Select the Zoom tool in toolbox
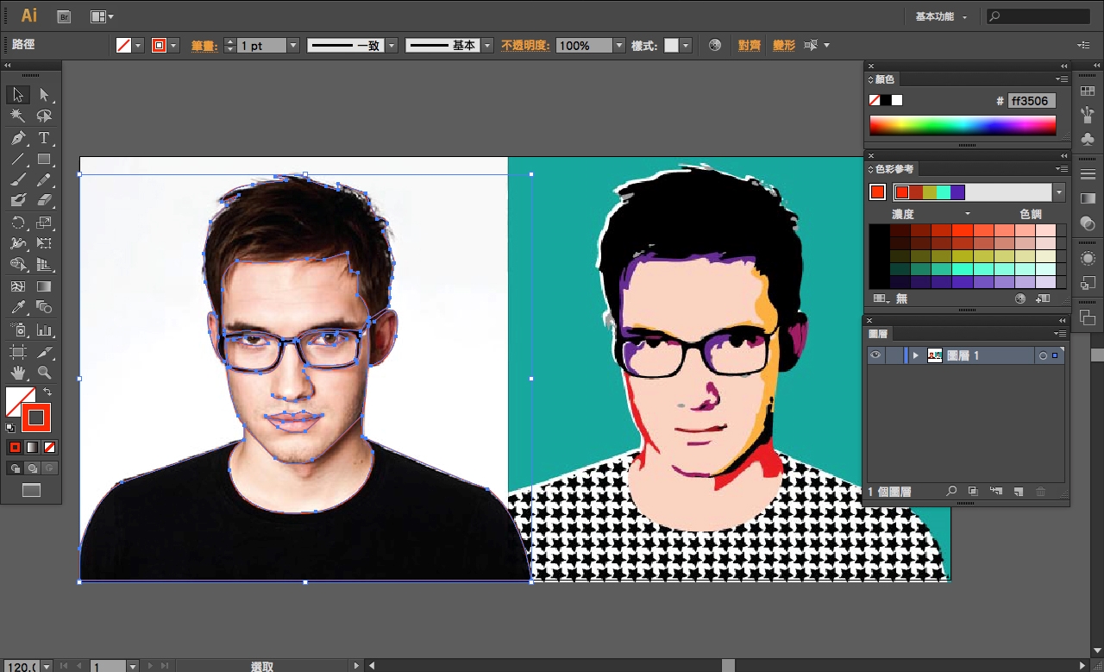This screenshot has width=1104, height=672. point(44,373)
